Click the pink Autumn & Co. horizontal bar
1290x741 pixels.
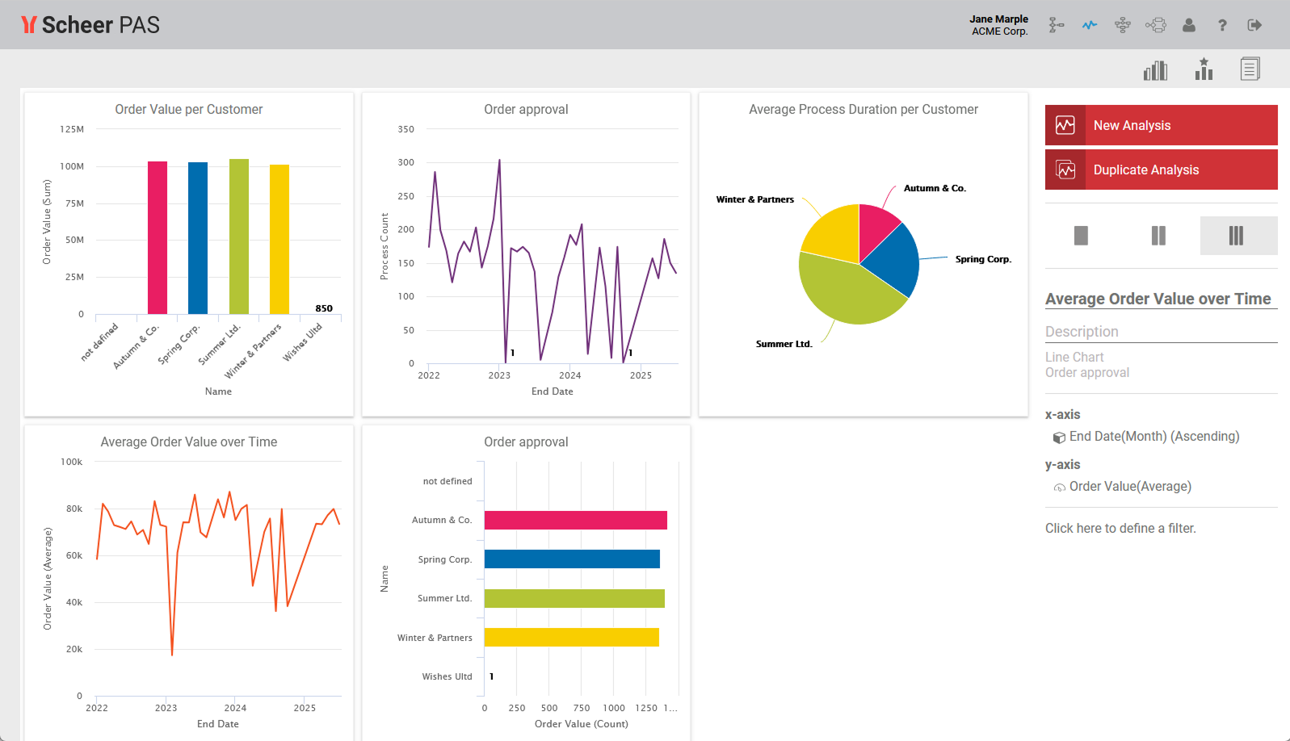pyautogui.click(x=575, y=520)
